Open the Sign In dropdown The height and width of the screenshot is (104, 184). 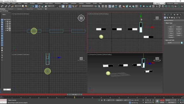[159, 3]
